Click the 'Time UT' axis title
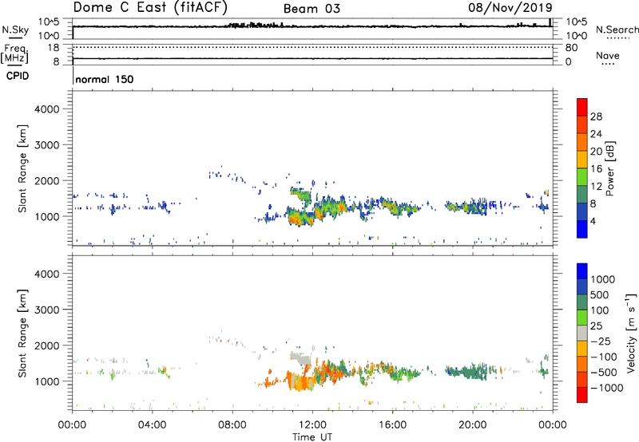The width and height of the screenshot is (639, 442). (x=312, y=437)
